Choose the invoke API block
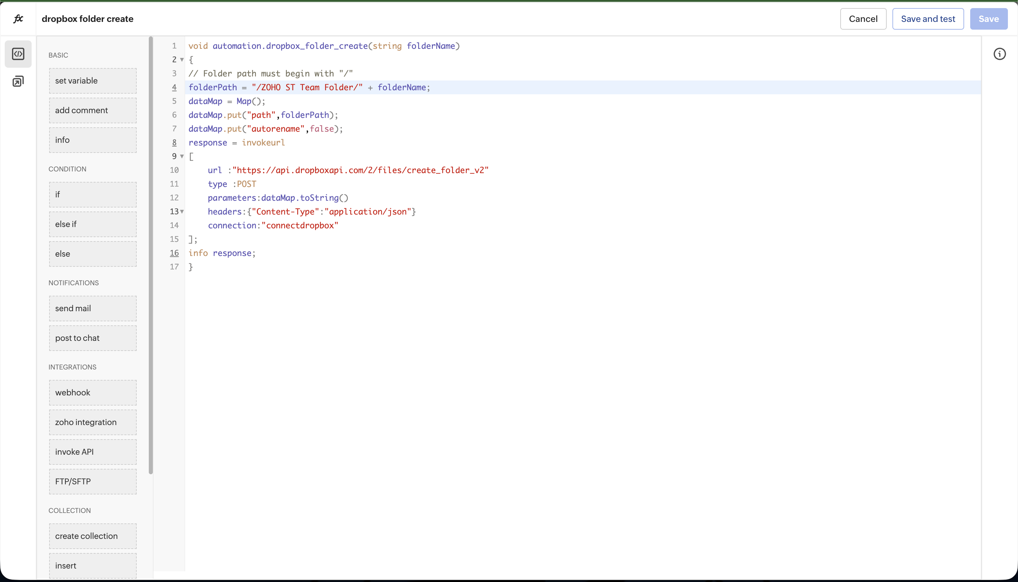The width and height of the screenshot is (1018, 582). [x=93, y=452]
